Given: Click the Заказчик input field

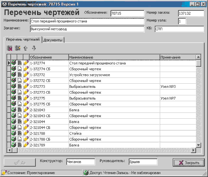Looking at the screenshot, I should [87, 29].
